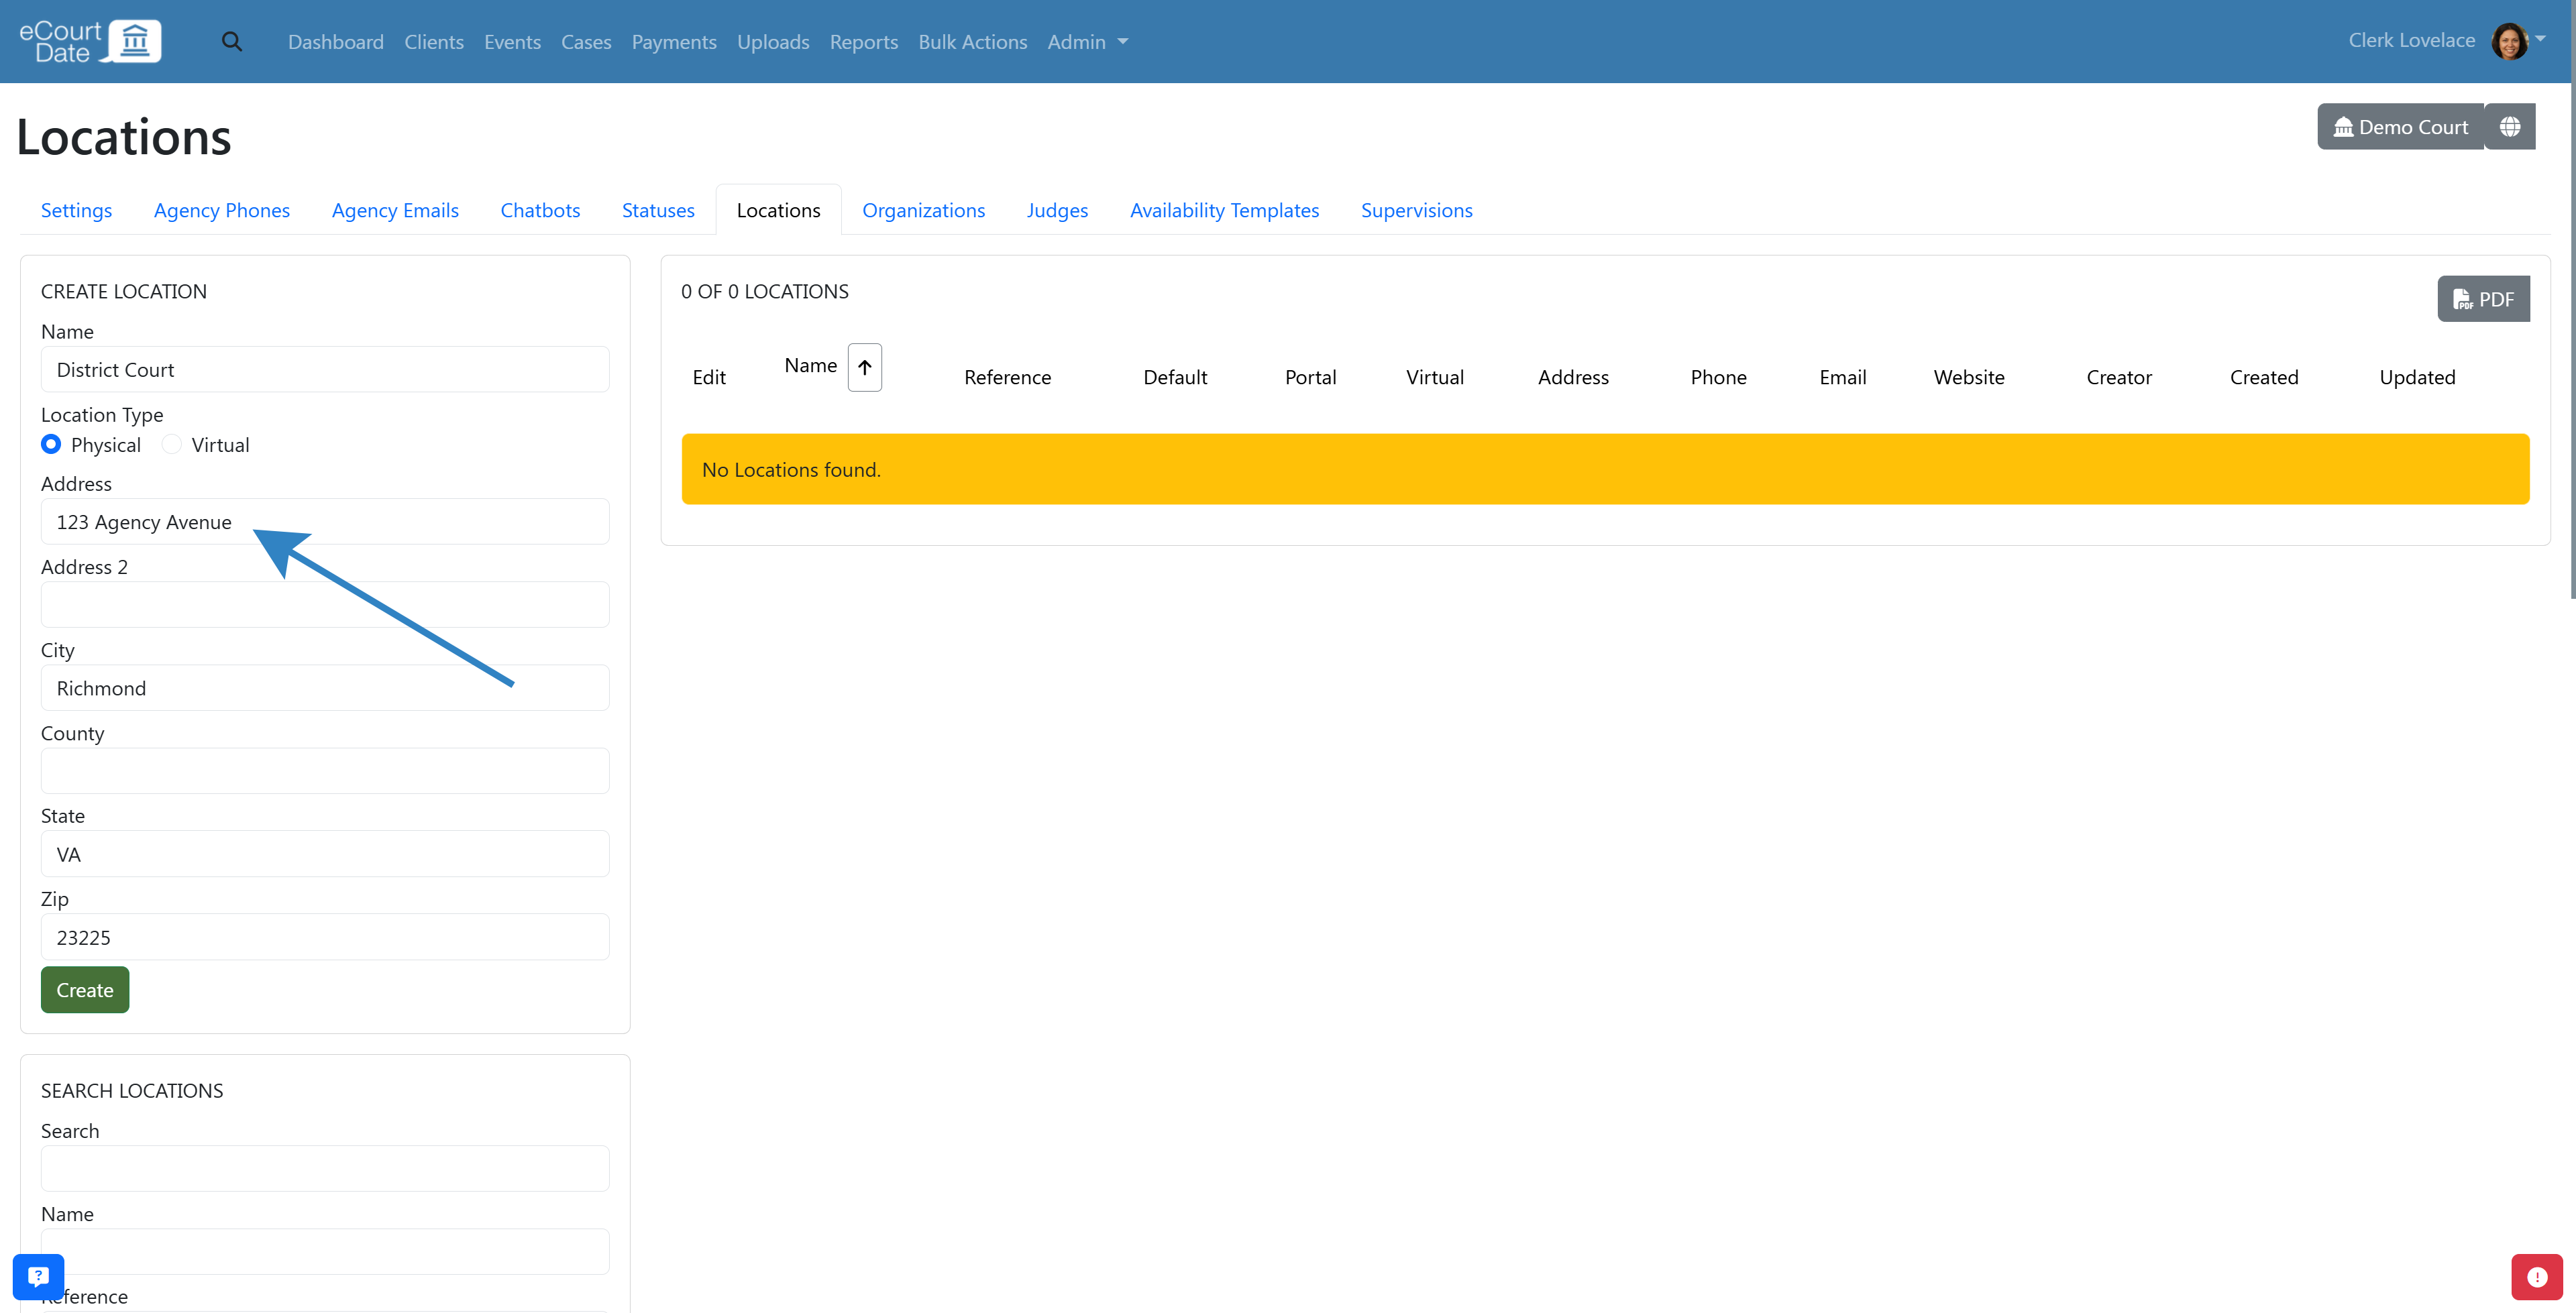
Task: Click the Edit column header
Action: coord(709,377)
